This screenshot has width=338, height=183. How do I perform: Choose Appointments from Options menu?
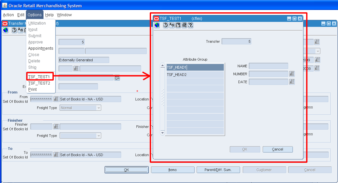pyautogui.click(x=41, y=48)
